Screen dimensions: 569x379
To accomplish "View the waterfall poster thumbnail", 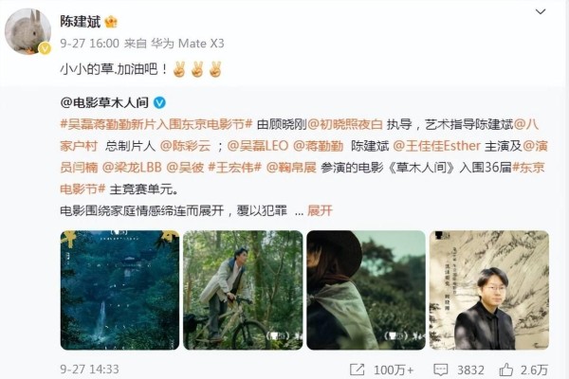I will tap(119, 290).
